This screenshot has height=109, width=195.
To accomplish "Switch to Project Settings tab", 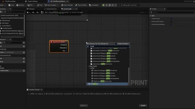I will coord(31,1).
